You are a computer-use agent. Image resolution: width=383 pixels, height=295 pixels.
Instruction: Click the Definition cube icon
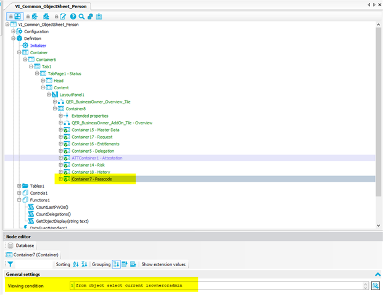[20, 39]
